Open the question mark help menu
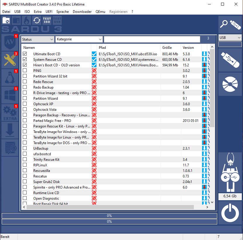Image resolution: width=243 pixels, height=240 pixels. click(x=132, y=12)
